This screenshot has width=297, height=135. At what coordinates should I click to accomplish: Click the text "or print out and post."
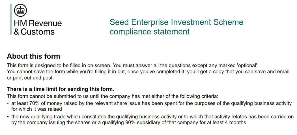click(x=30, y=78)
